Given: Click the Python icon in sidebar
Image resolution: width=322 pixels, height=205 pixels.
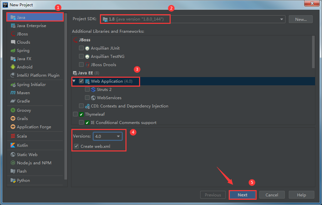Looking at the screenshot, I should 13,181.
